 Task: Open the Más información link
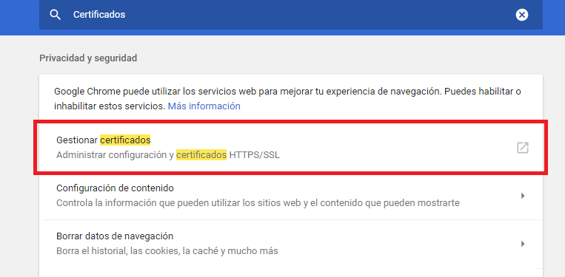click(204, 106)
